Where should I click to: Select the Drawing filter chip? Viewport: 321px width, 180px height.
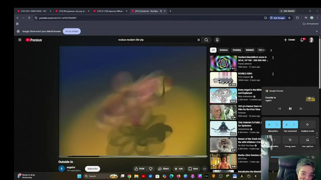pos(237,50)
